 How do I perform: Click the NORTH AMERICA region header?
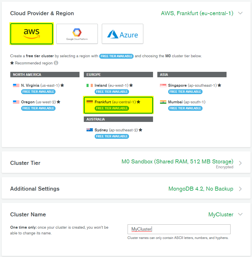point(45,75)
